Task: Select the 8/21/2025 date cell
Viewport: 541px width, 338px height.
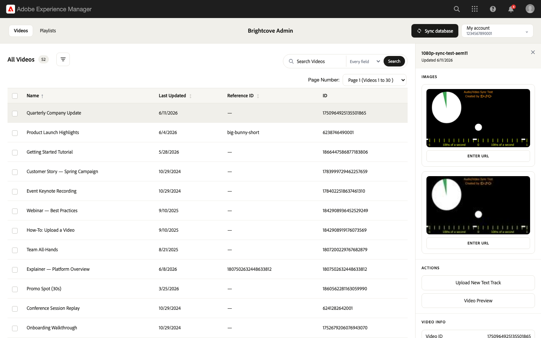Action: tap(168, 250)
